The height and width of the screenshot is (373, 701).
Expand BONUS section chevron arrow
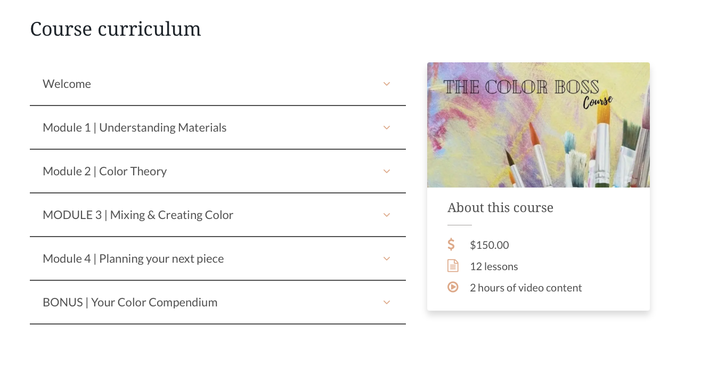pyautogui.click(x=387, y=302)
